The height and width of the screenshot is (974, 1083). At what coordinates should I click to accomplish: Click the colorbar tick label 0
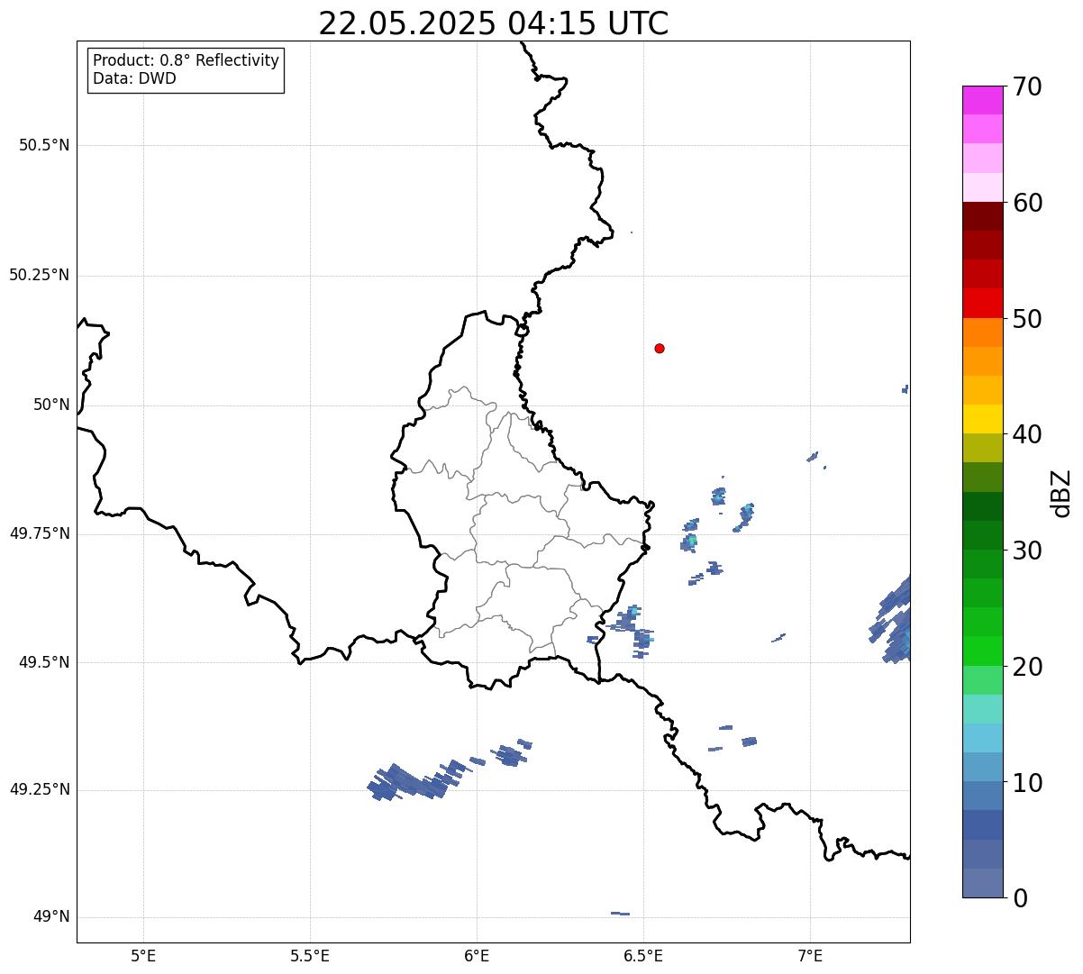click(x=1020, y=898)
